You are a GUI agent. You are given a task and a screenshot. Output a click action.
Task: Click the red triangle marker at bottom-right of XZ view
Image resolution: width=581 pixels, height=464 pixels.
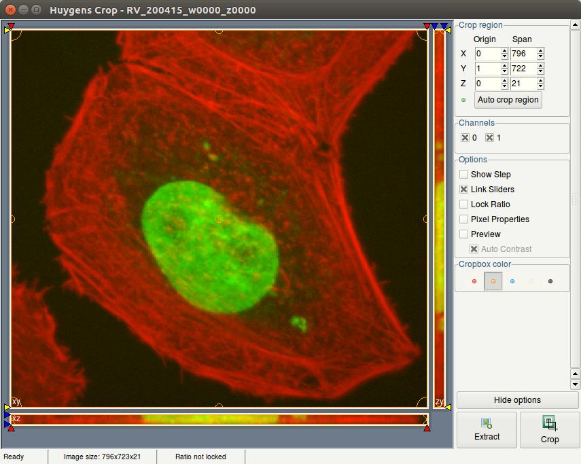click(427, 428)
